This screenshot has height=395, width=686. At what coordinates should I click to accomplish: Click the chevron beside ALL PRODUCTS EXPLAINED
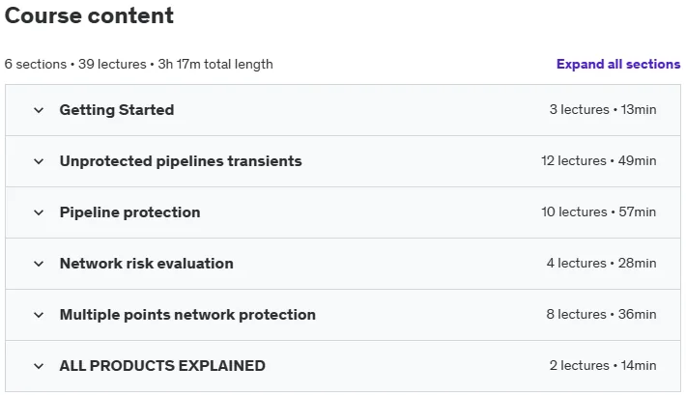(39, 366)
